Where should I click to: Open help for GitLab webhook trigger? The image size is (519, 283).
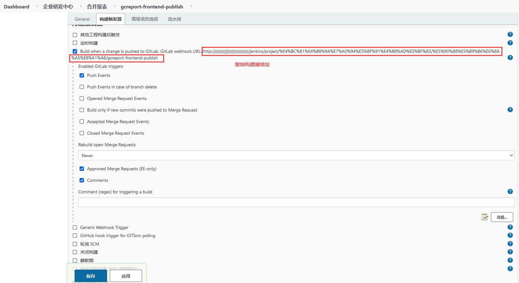(510, 57)
